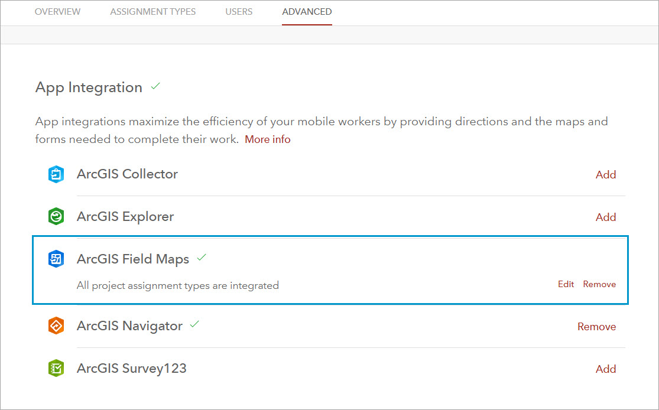This screenshot has height=410, width=659.
Task: Edit the ArcGIS Field Maps integration
Action: click(566, 284)
